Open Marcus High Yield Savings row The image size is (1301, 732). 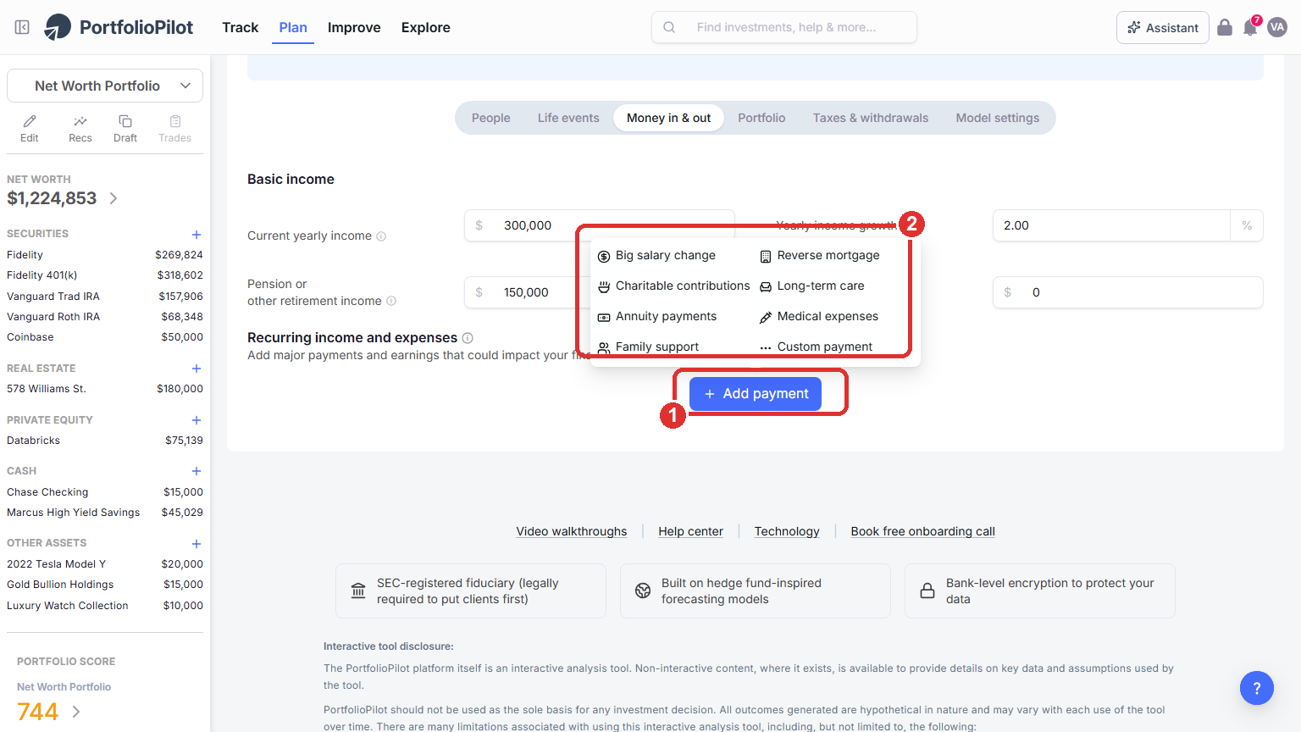tap(105, 513)
